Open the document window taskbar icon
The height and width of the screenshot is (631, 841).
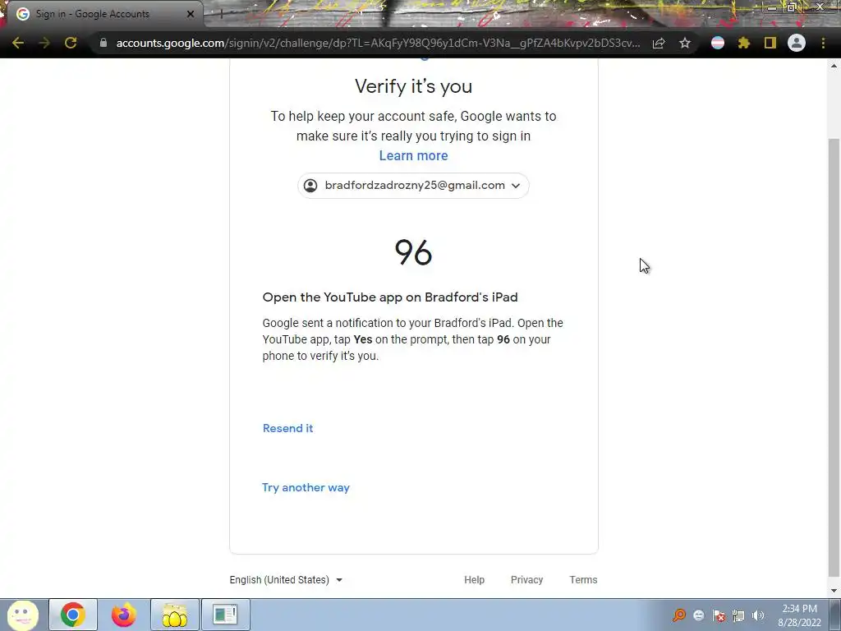coord(225,615)
